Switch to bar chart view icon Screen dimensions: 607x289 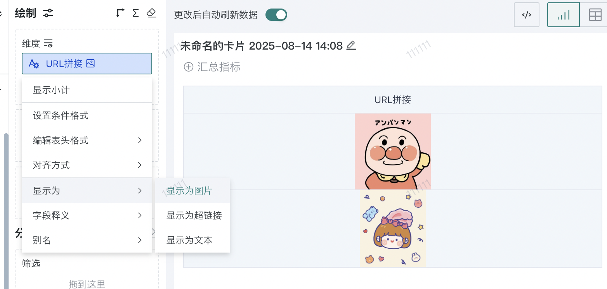[x=563, y=15]
